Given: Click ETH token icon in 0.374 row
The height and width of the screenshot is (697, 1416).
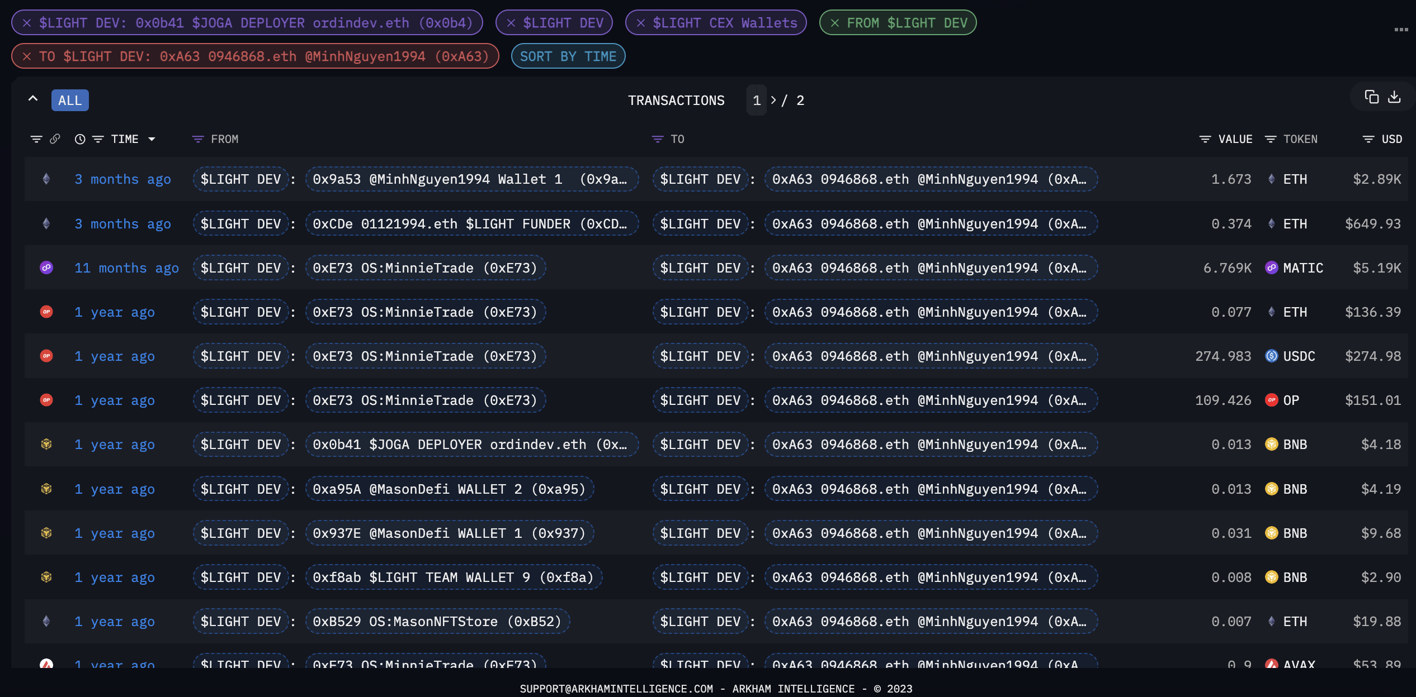Looking at the screenshot, I should pyautogui.click(x=1272, y=224).
